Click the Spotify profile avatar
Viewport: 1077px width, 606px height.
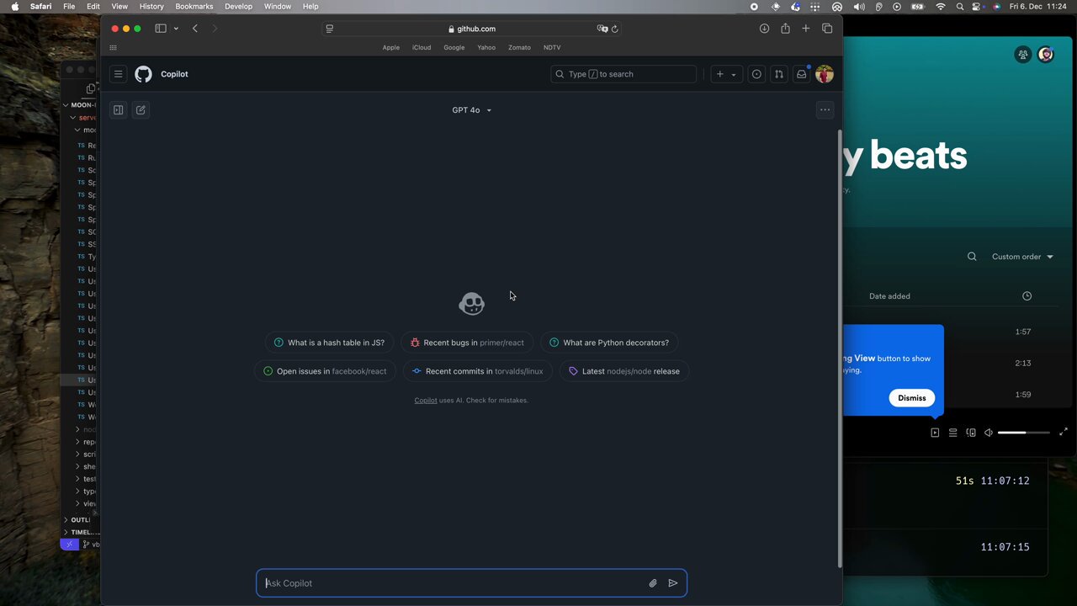[x=1046, y=55]
